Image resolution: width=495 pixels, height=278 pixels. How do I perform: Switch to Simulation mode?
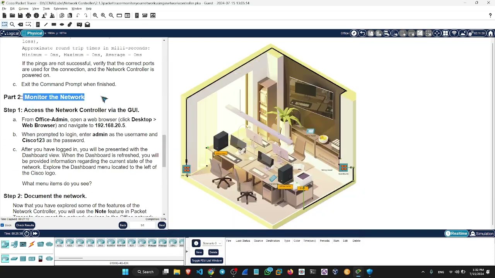(482, 234)
